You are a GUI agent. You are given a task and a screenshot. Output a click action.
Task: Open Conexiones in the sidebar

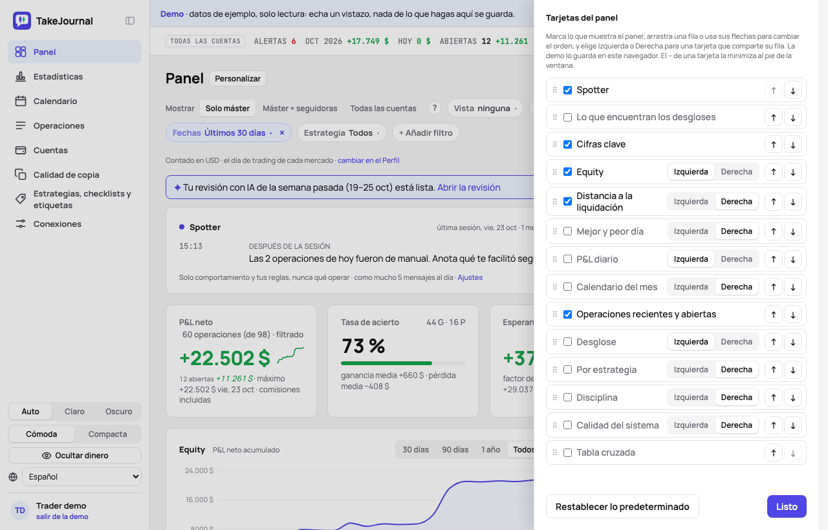[x=74, y=224]
